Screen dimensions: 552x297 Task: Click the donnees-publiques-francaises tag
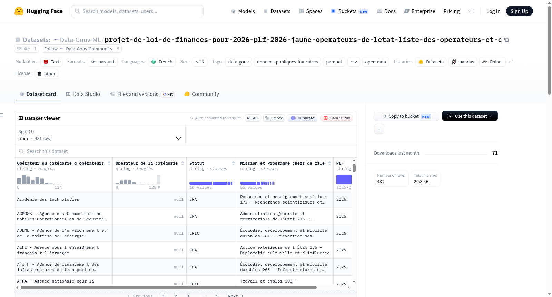coord(287,62)
